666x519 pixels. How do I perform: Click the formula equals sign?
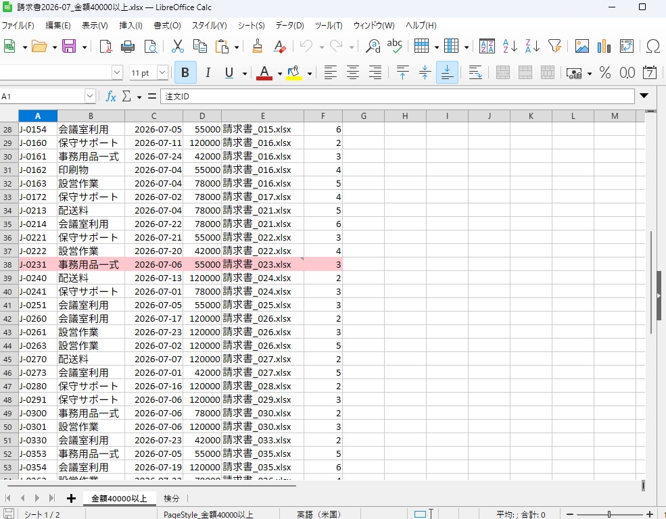152,97
